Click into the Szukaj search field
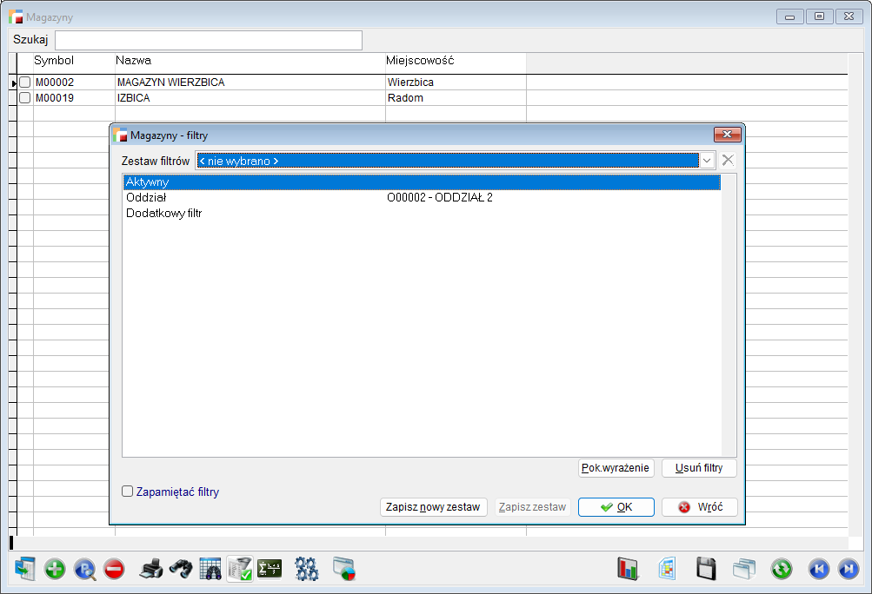Screen dimensions: 872x594 pyautogui.click(x=209, y=40)
